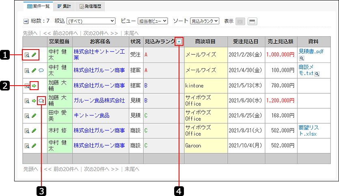Click 売上見込額 column header

point(281,42)
